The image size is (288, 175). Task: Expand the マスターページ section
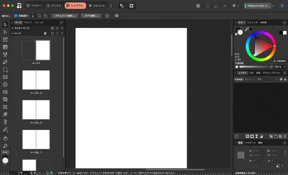tap(12, 28)
